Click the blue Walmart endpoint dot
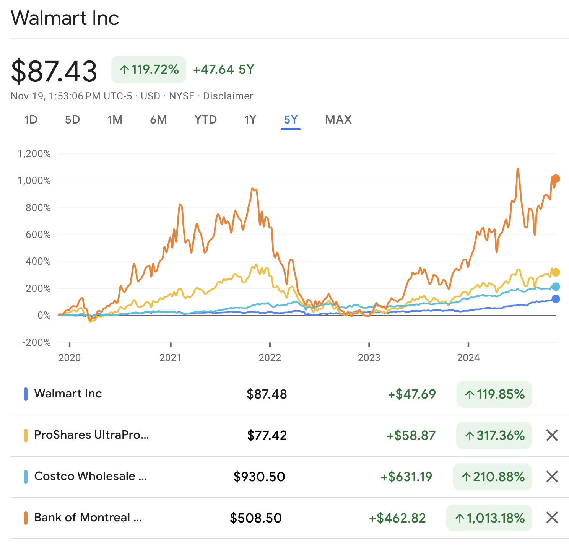This screenshot has height=547, width=569. click(x=556, y=299)
